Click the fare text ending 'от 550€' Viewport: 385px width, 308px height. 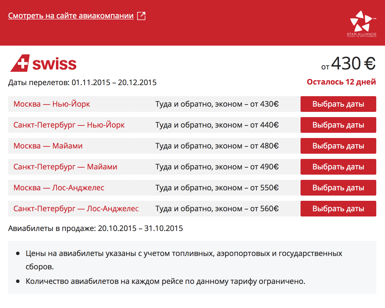(217, 188)
